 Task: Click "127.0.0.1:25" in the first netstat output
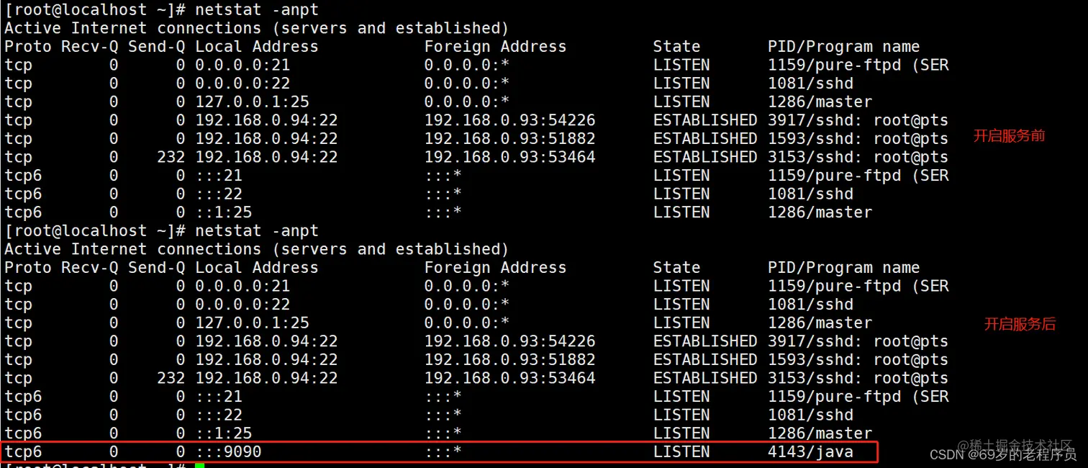coord(252,102)
